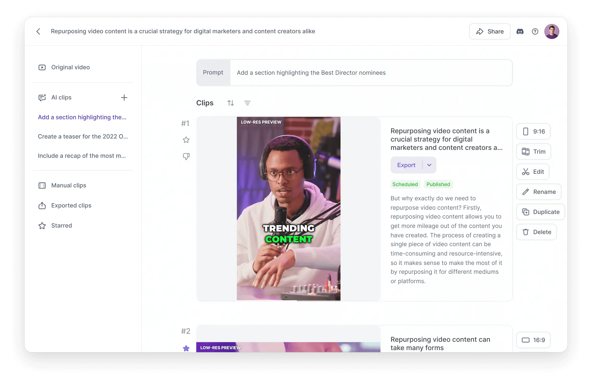Click the add AI clips plus icon

124,98
